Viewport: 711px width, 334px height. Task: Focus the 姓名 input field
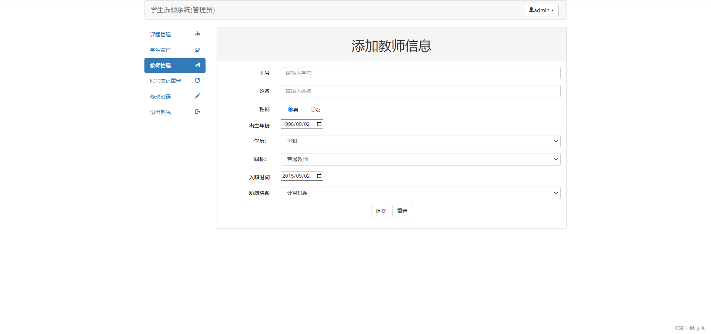(x=421, y=91)
